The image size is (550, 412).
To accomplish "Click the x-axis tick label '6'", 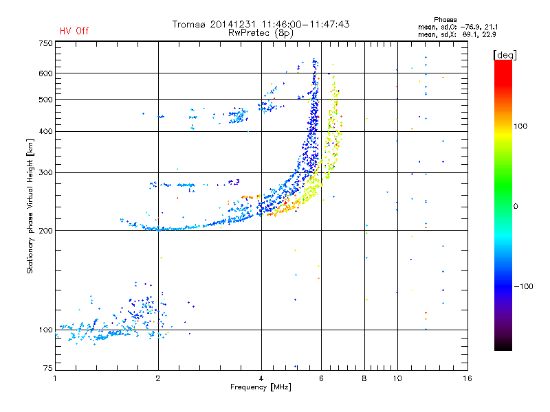I will click(321, 378).
